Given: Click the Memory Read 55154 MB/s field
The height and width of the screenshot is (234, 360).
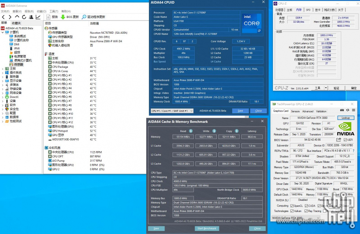Looking at the screenshot, I should point(183,137).
